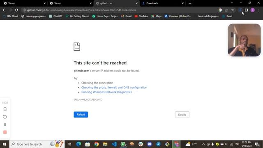Screen dimensions: 263x148
Task: Open Gmail bookmark
Action: (x=126, y=16)
